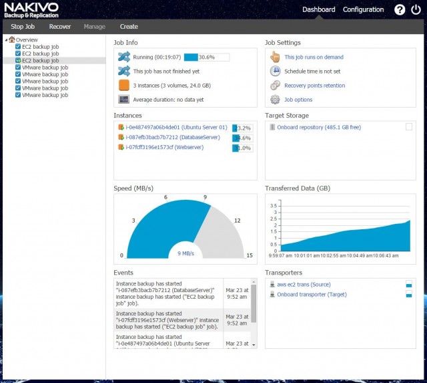Select the Webserver backup started event row
The height and width of the screenshot is (383, 427).
pos(182,320)
